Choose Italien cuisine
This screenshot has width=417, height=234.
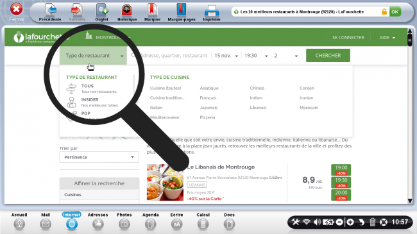(x=156, y=108)
